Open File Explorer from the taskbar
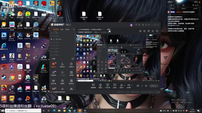 click(59, 111)
